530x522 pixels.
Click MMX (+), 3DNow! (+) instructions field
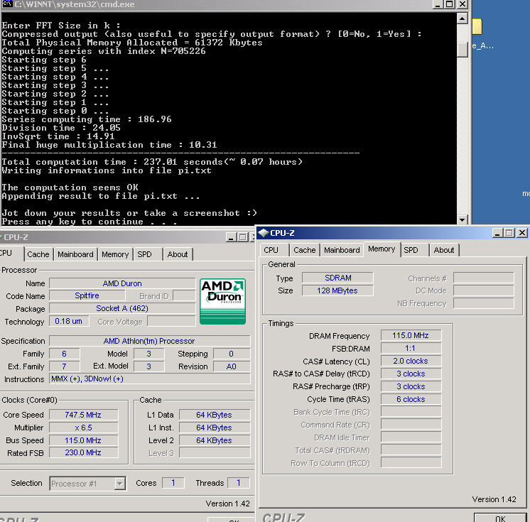click(x=150, y=379)
